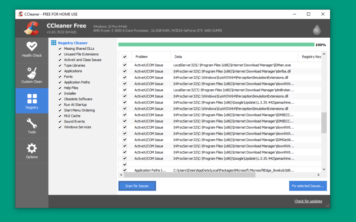The height and width of the screenshot is (222, 356).
Task: Toggle the select-all checkbox in results header
Action: coord(125,57)
